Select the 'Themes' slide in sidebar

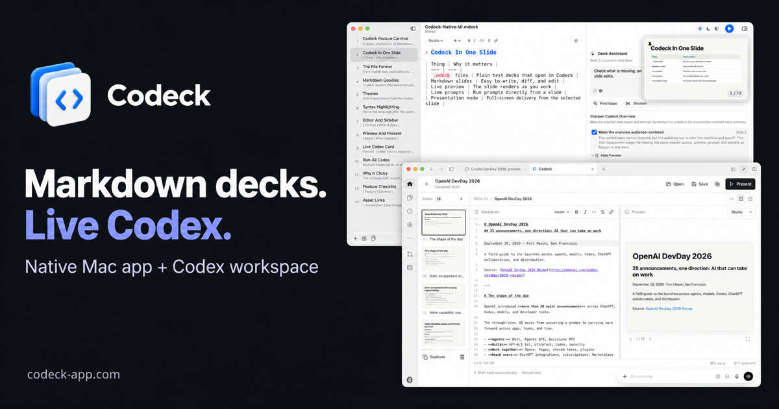(384, 95)
